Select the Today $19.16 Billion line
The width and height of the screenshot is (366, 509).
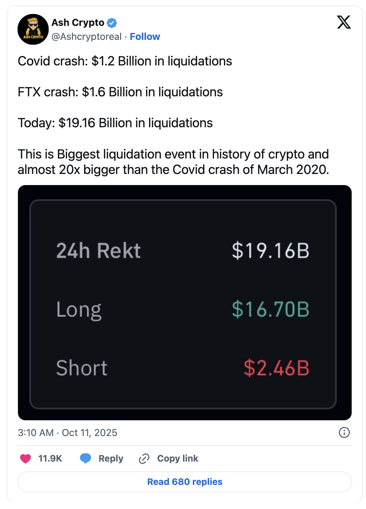(115, 123)
